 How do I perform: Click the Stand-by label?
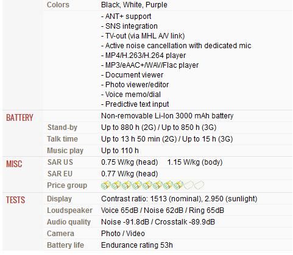62,127
